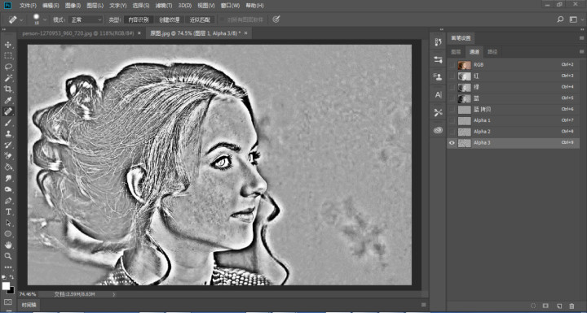Image resolution: width=587 pixels, height=313 pixels.
Task: Select the Crop tool
Action: pyautogui.click(x=8, y=89)
